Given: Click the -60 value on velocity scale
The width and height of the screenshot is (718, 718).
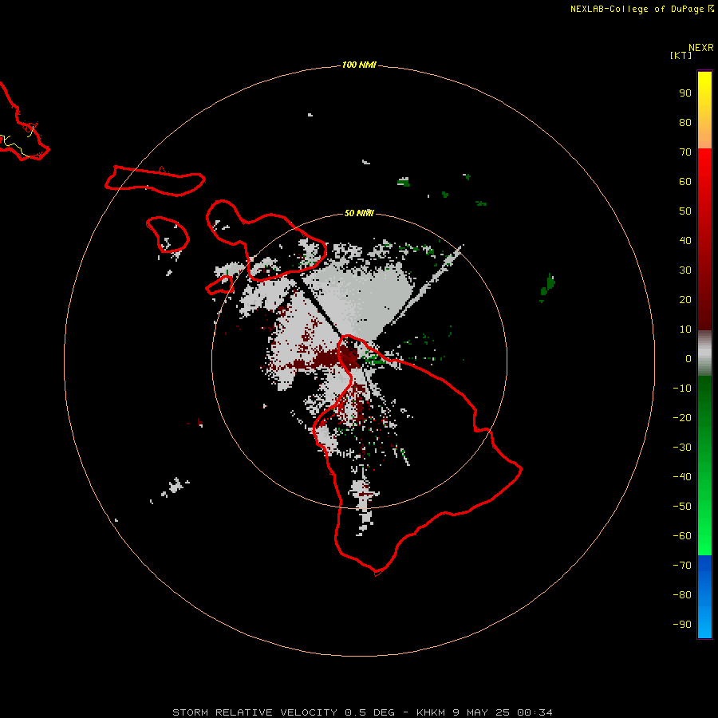Looking at the screenshot, I should [682, 536].
